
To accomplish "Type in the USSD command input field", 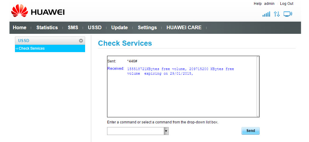I will pos(135,131).
